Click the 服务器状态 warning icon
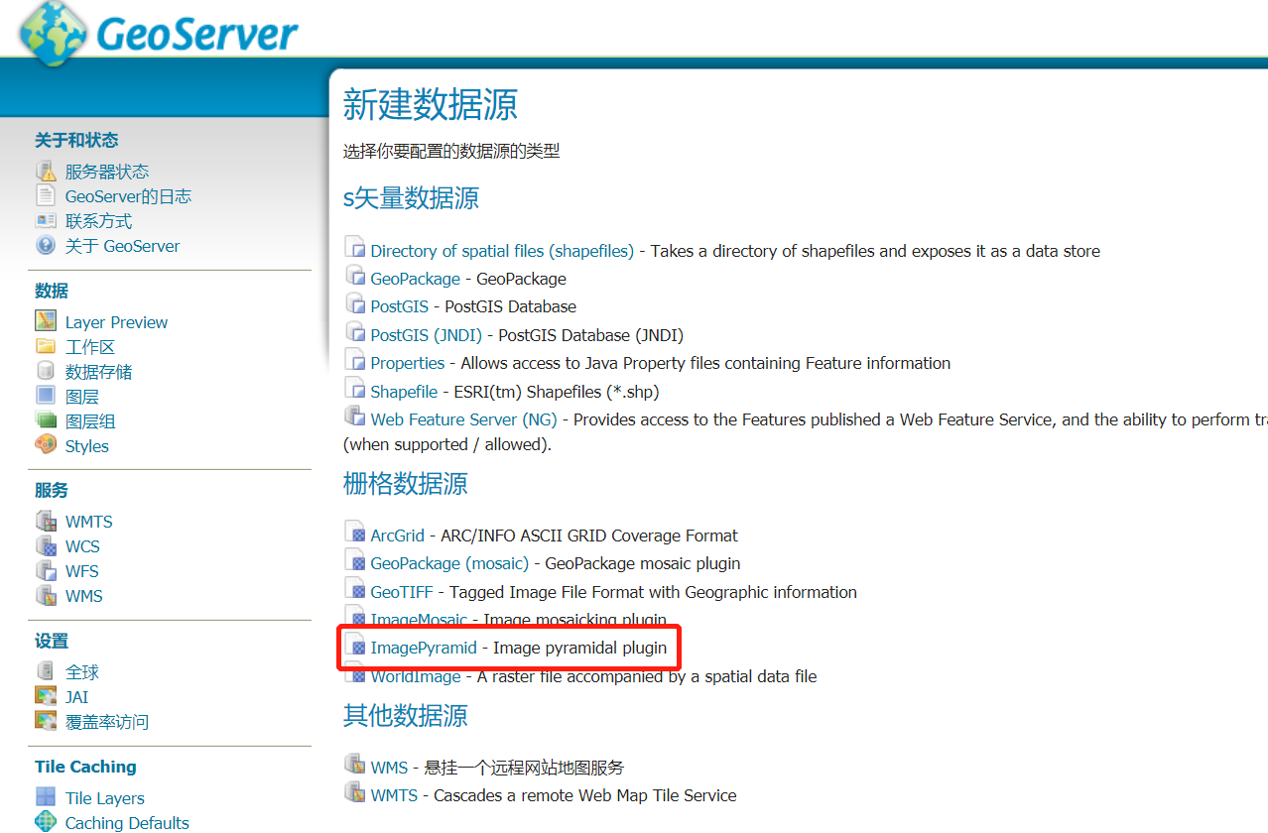Screen dimensions: 1268x833 click(44, 170)
